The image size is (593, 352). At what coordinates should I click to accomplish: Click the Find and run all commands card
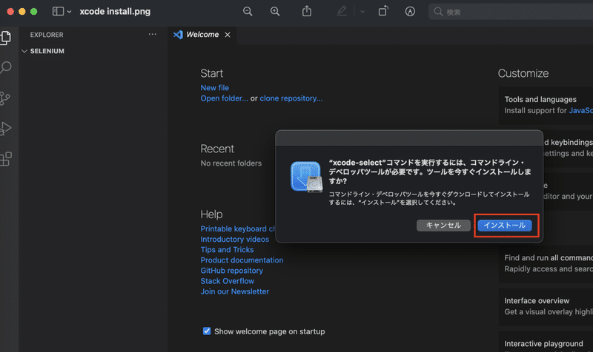(x=546, y=263)
